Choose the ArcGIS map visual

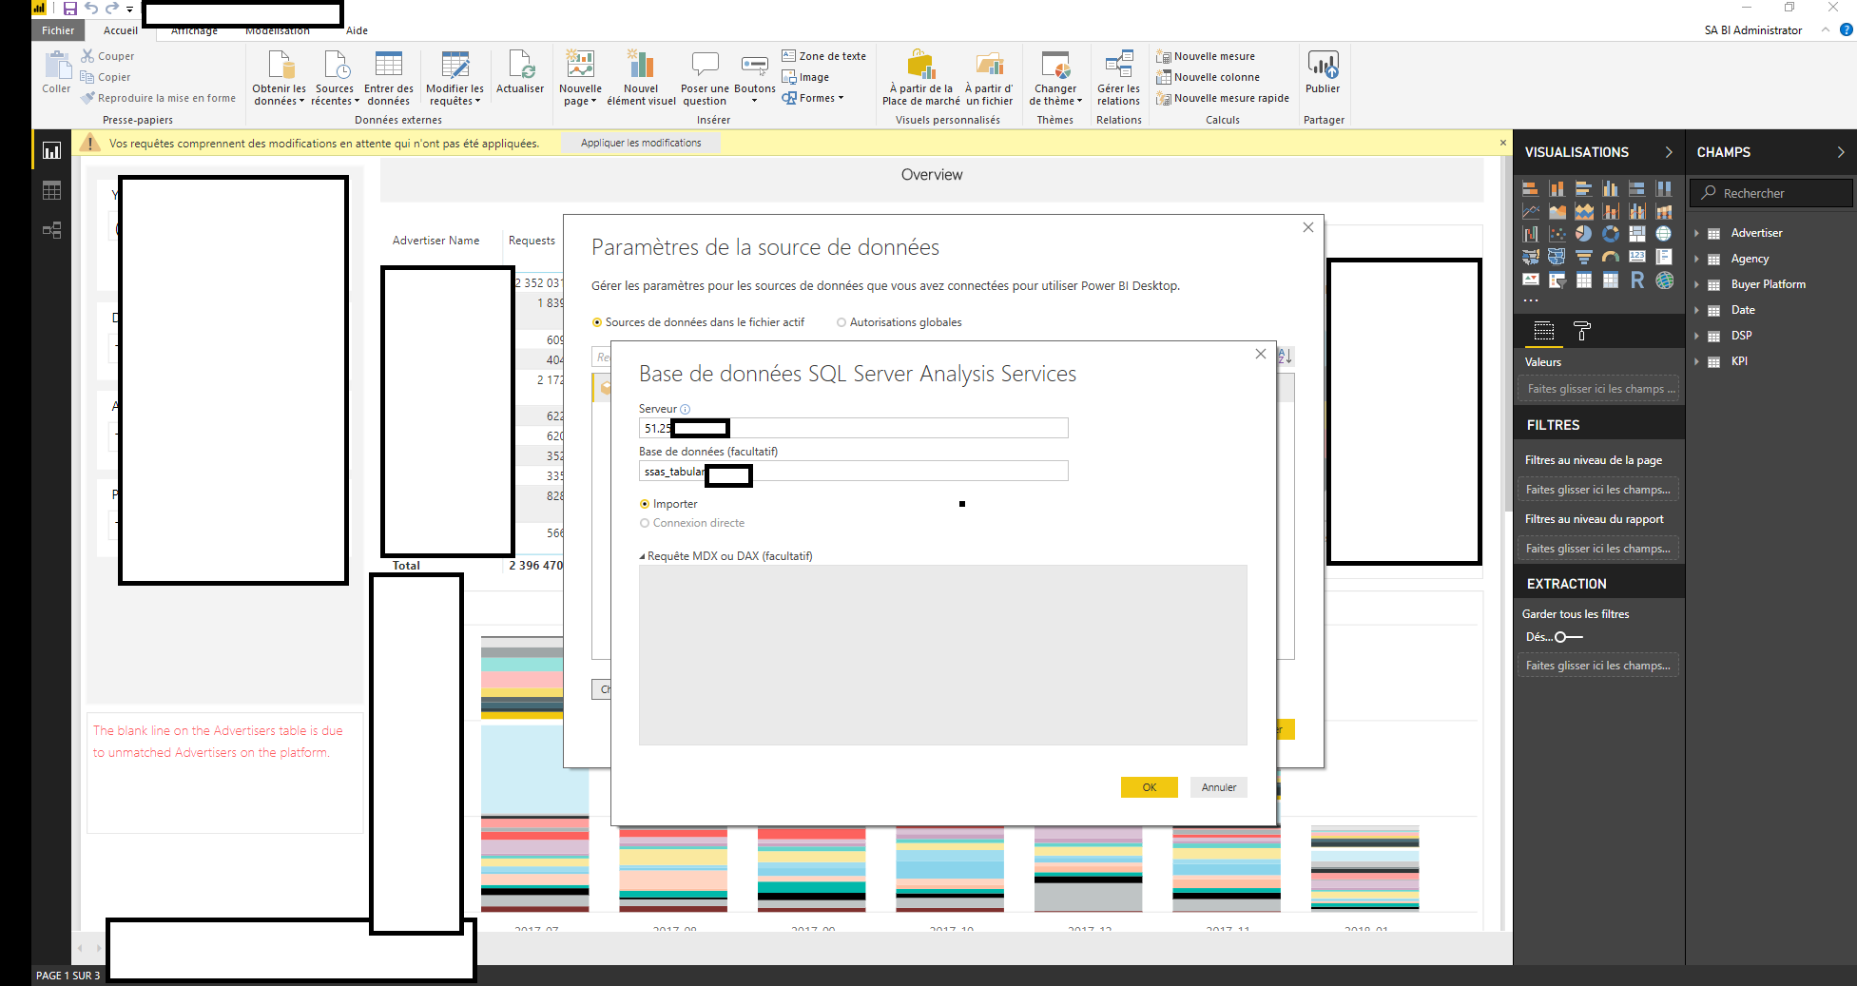click(1663, 280)
